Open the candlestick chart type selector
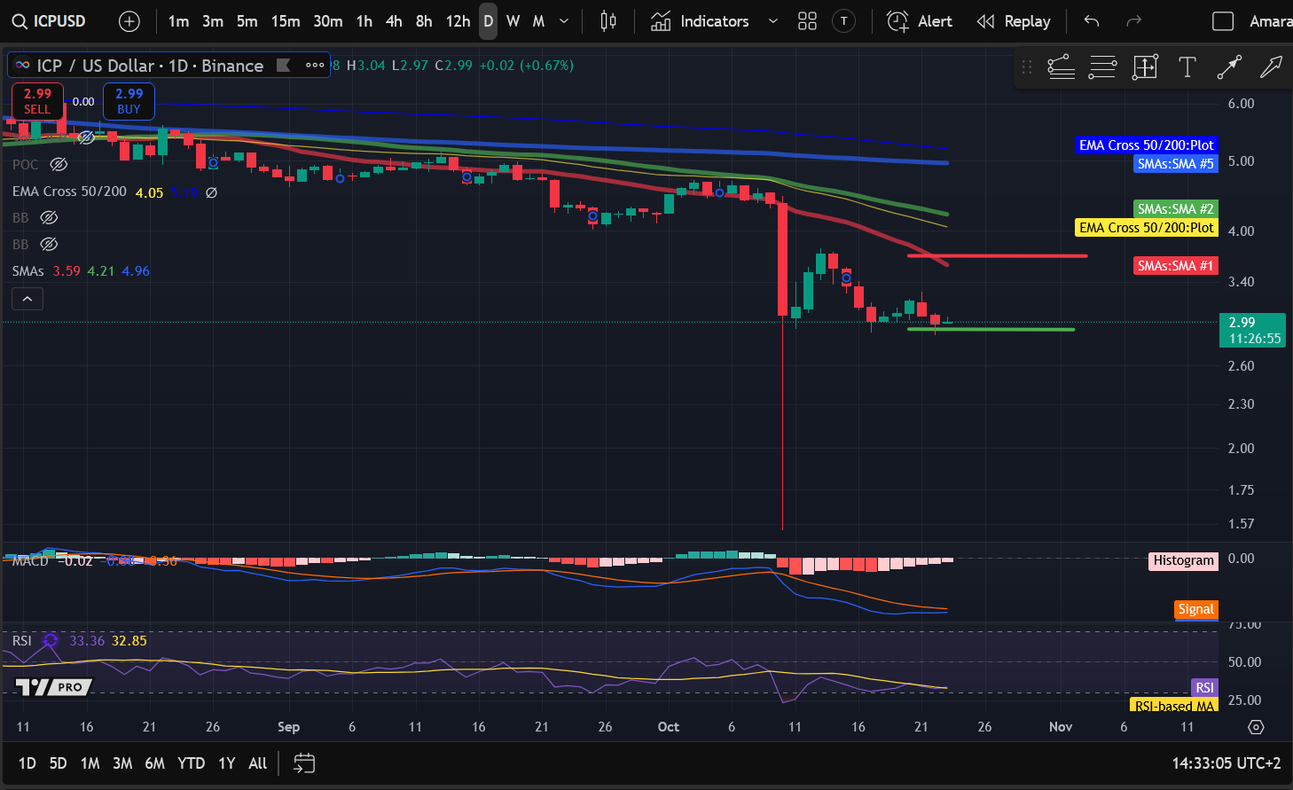This screenshot has height=790, width=1293. click(608, 21)
